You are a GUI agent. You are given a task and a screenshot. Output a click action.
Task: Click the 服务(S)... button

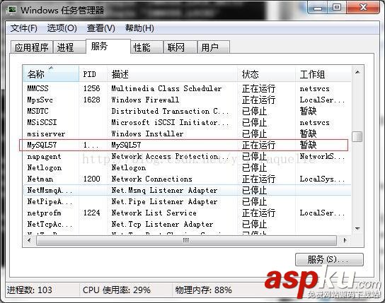pyautogui.click(x=329, y=259)
